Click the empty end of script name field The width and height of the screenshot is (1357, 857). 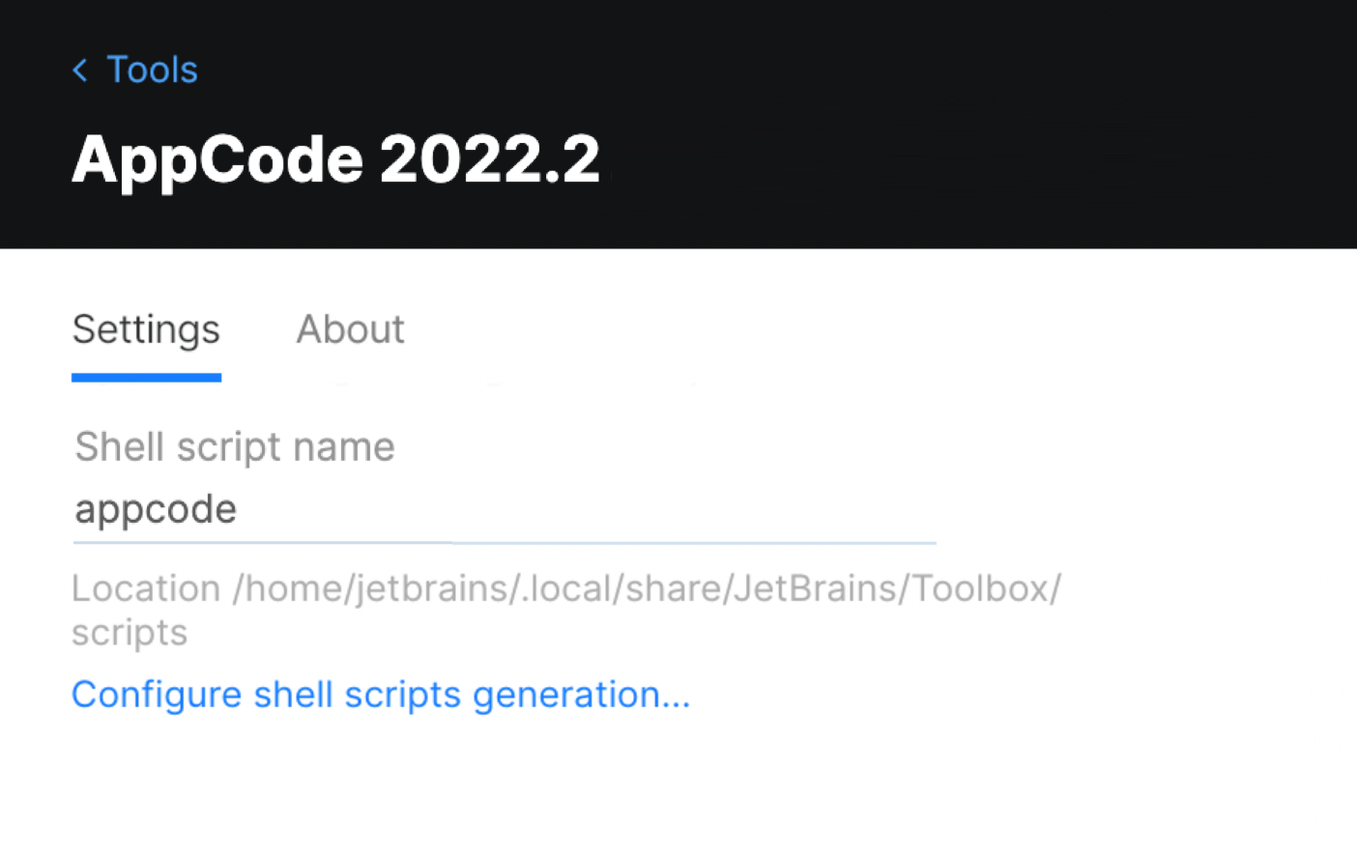point(677,509)
